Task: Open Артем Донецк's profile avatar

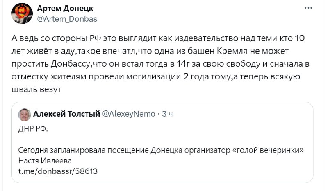Action: 22,13
